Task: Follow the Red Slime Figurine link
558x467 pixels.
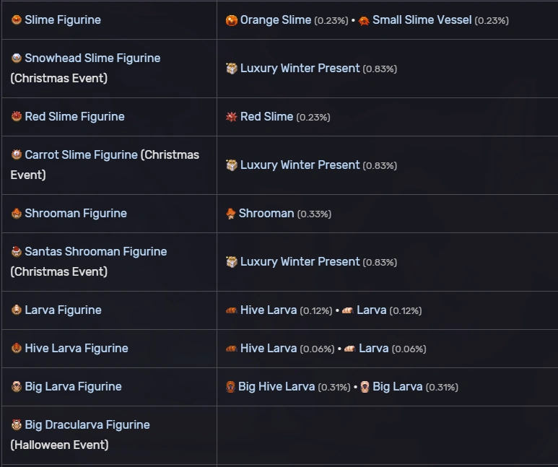Action: tap(74, 117)
